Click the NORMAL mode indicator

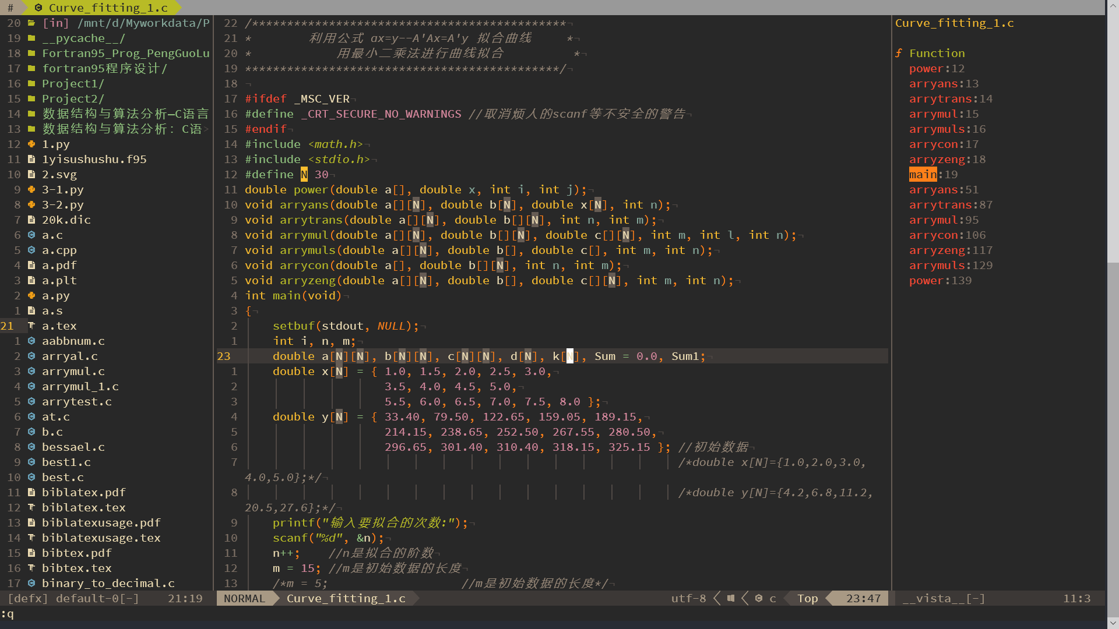click(244, 598)
